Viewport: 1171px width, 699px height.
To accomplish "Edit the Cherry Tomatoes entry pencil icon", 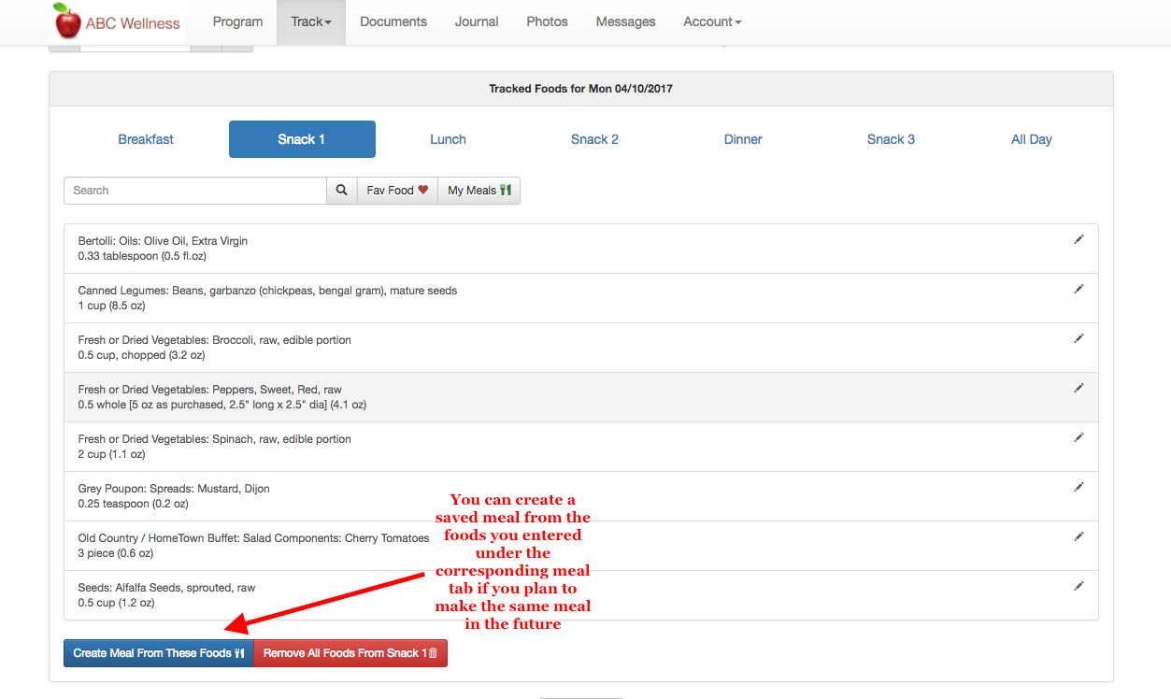I will (1078, 536).
